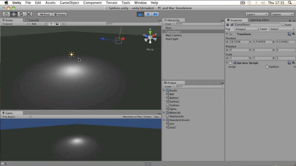The width and height of the screenshot is (296, 166).
Task: Open the Component menu
Action: 92,3
